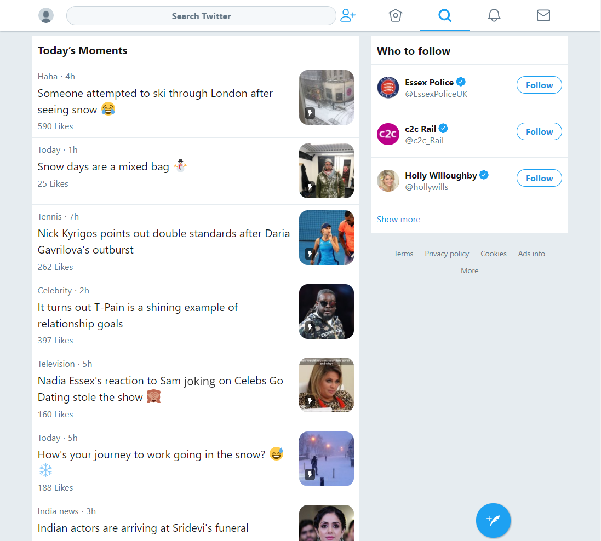Open Direct Messages envelope icon
This screenshot has width=601, height=541.
pyautogui.click(x=543, y=15)
